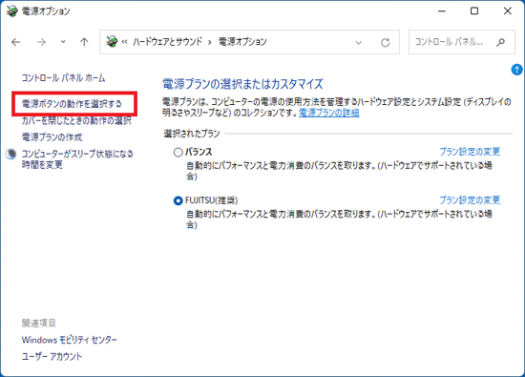Click the search magnifier icon
This screenshot has height=377, width=525.
[x=500, y=42]
